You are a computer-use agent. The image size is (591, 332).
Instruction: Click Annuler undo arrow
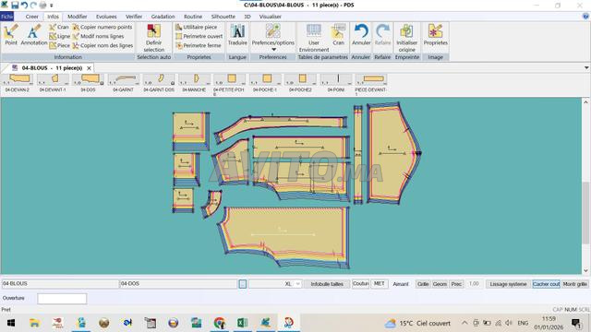click(361, 35)
